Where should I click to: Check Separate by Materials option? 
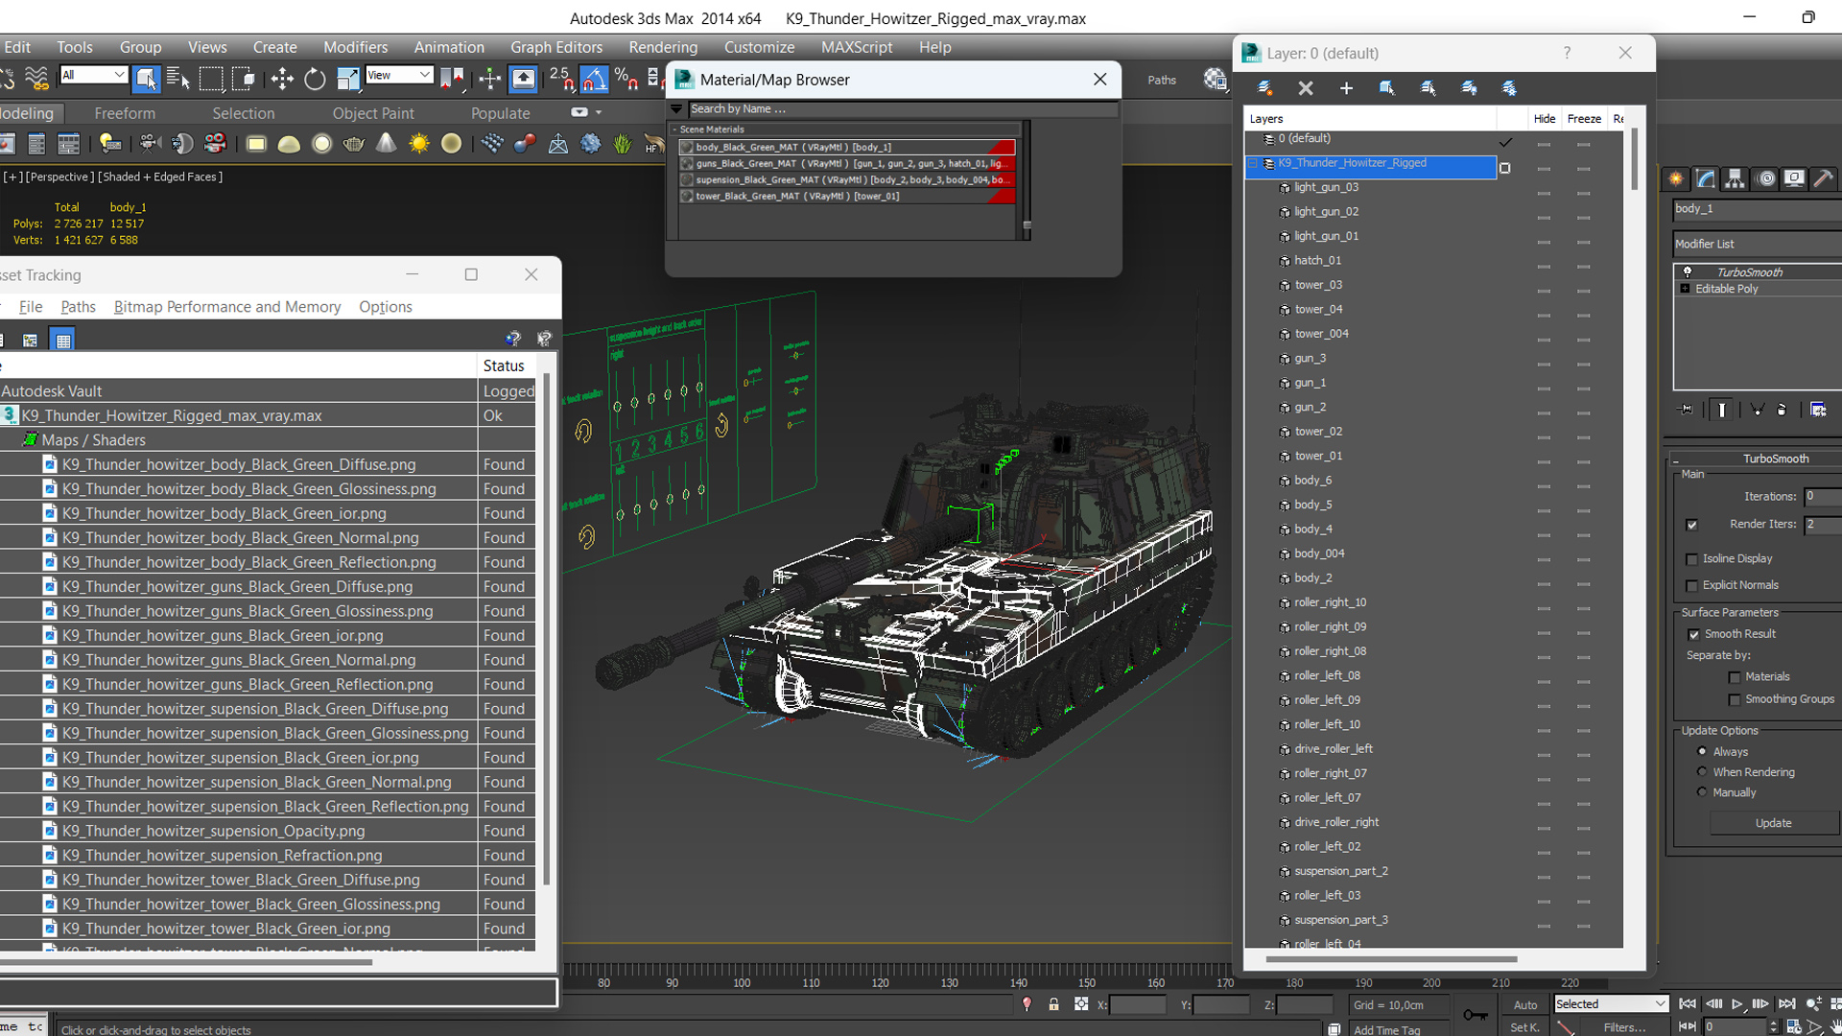(1735, 677)
